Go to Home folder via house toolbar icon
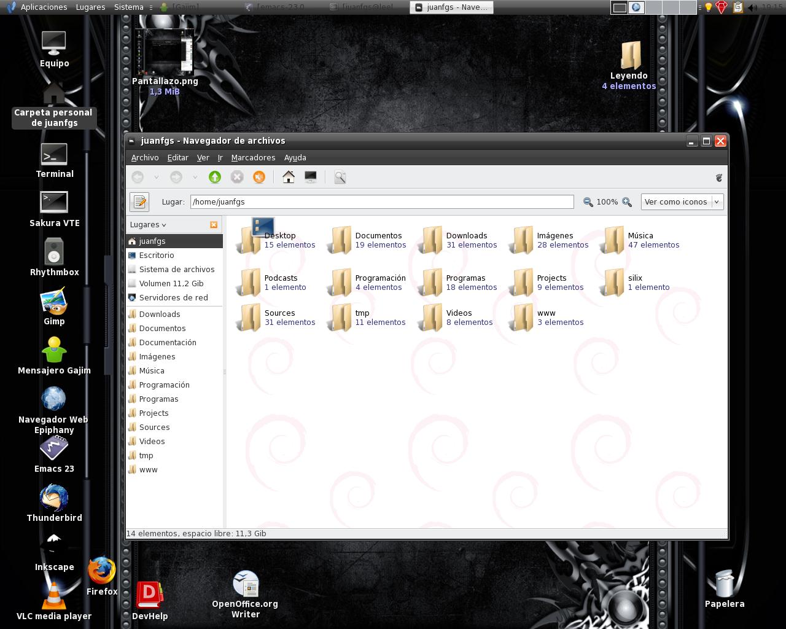The image size is (786, 629). point(289,177)
